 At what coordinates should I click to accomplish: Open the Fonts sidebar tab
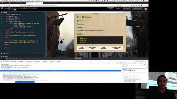point(146,63)
